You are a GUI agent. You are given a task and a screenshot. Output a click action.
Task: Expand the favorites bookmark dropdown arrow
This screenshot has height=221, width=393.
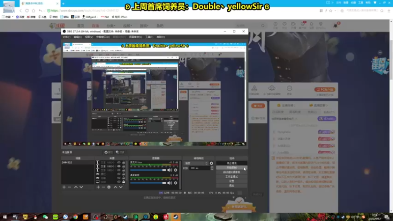[x=13, y=17]
